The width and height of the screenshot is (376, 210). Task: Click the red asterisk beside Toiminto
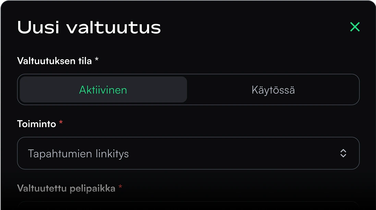coord(61,123)
